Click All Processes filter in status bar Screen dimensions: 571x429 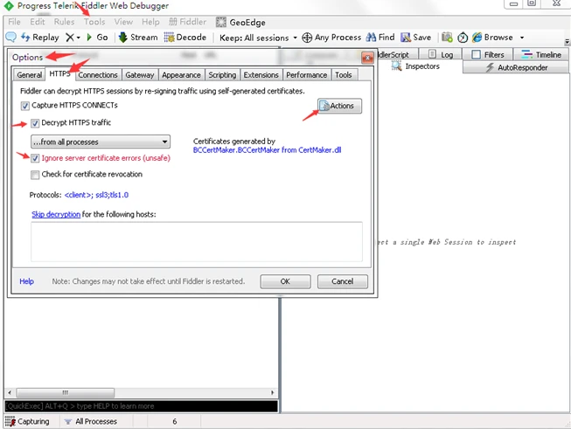click(x=91, y=421)
